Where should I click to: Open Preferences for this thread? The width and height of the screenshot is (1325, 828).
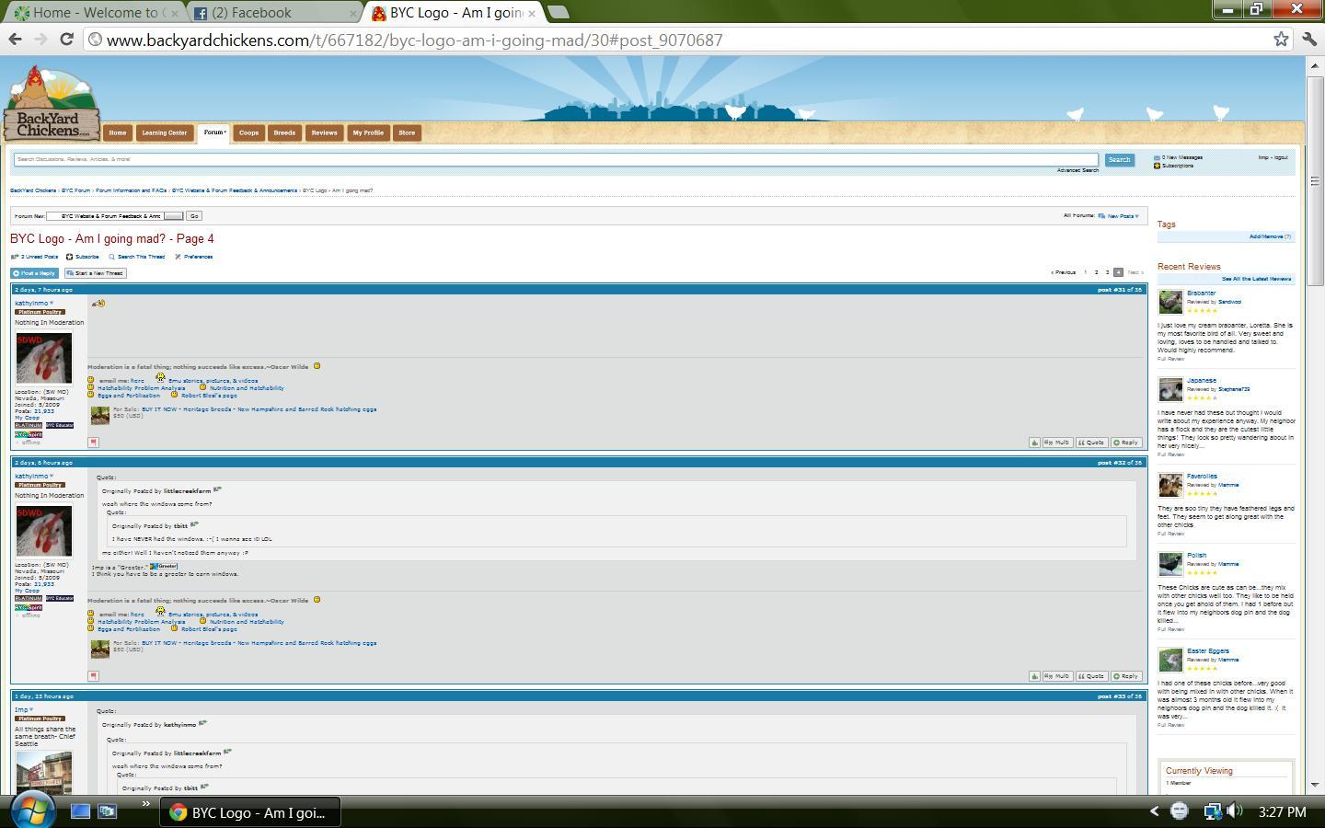pos(197,257)
